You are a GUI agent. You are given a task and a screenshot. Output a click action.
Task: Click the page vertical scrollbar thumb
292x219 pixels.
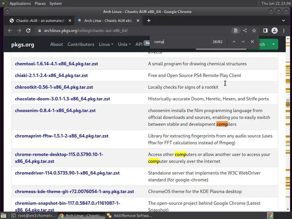pos(288,103)
